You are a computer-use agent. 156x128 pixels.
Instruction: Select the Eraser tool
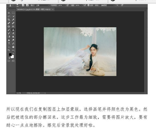click(x=13, y=33)
